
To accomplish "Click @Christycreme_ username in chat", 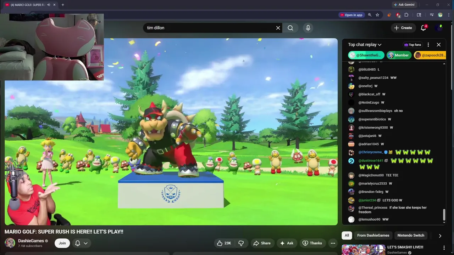I will (x=371, y=152).
